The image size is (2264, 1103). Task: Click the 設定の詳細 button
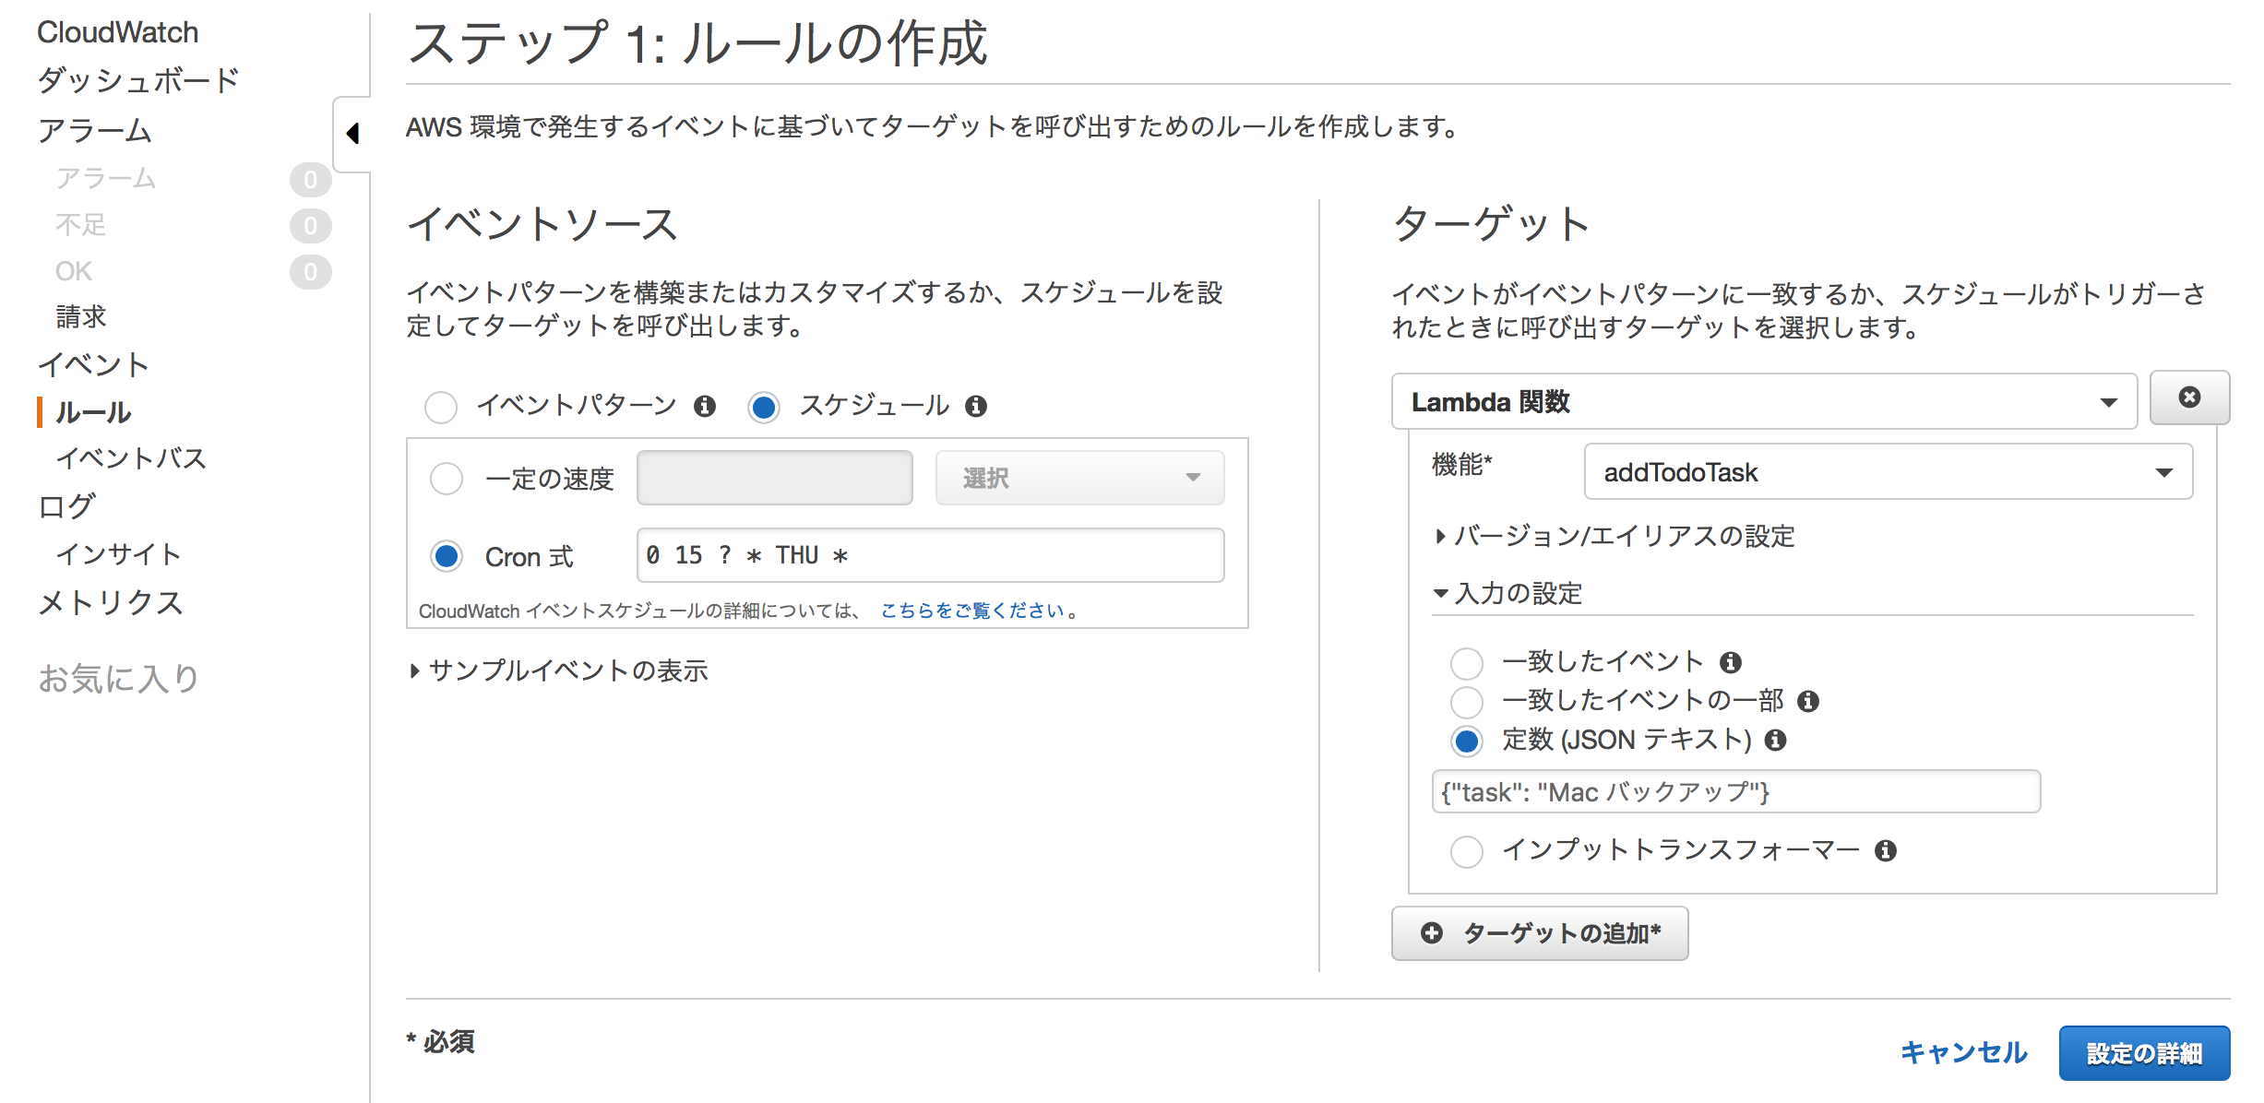(x=2144, y=1053)
